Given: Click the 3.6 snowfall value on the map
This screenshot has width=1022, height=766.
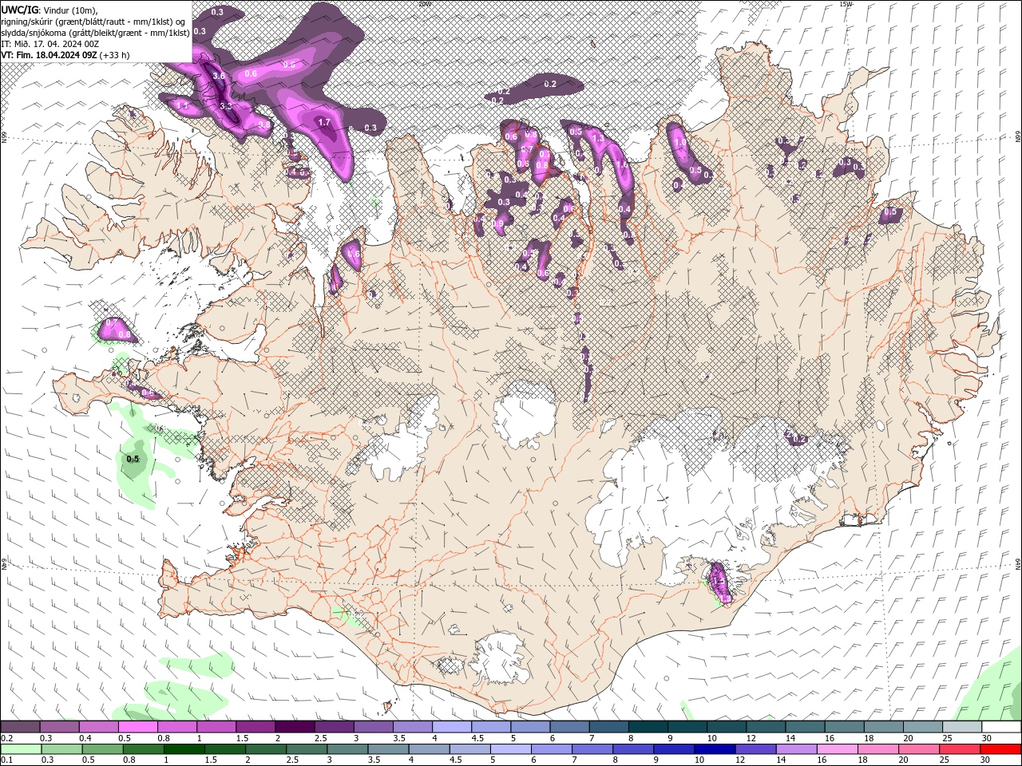Looking at the screenshot, I should coord(220,76).
